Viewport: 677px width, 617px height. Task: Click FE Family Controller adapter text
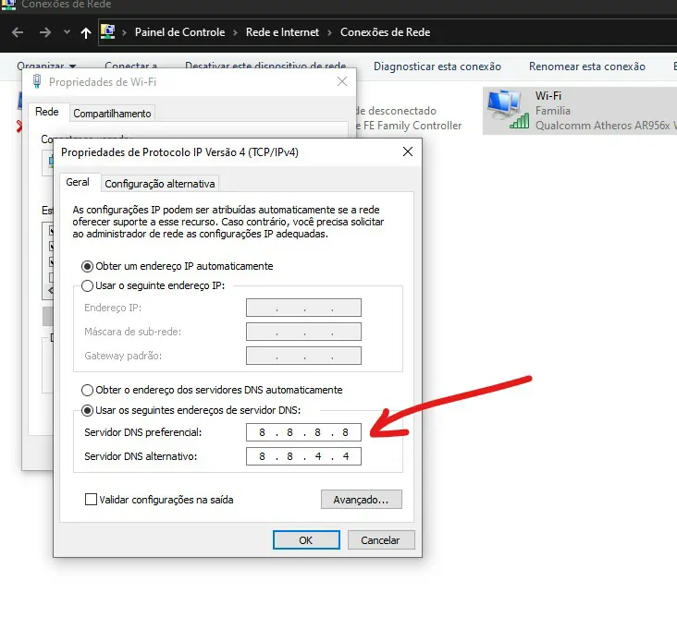[409, 126]
